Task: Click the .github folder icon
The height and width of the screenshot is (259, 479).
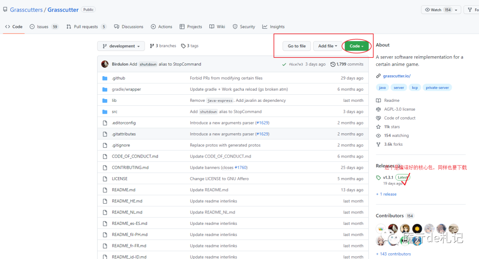Action: coord(105,78)
